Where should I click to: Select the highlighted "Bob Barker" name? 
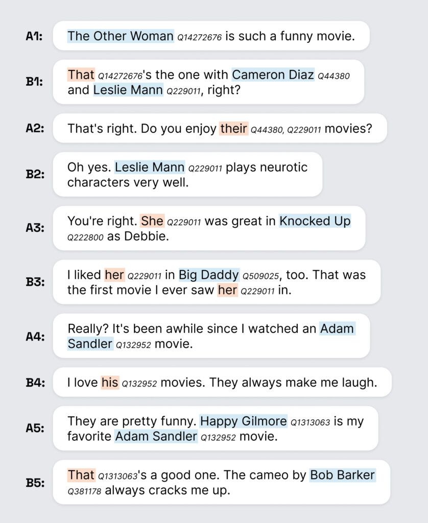click(x=342, y=475)
